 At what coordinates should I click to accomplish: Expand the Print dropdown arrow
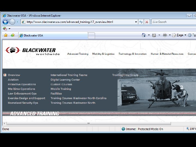pyautogui.click(x=170, y=35)
